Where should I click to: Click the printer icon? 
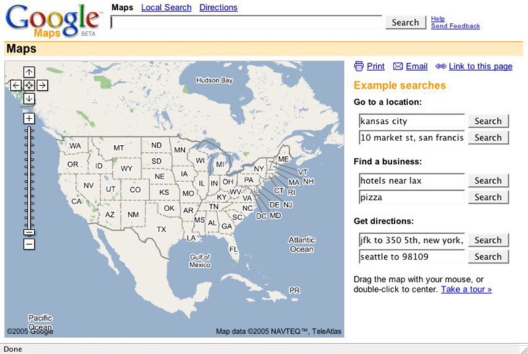coord(359,66)
